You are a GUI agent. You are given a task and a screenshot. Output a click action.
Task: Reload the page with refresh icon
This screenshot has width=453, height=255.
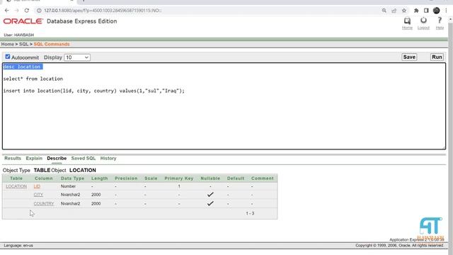tap(27, 11)
